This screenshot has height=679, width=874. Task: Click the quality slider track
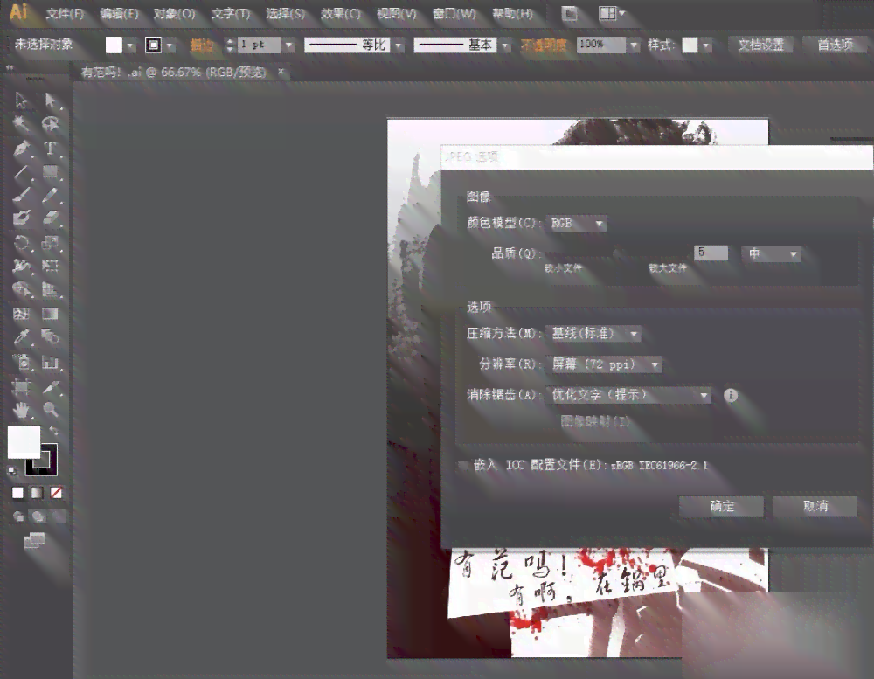tap(617, 253)
